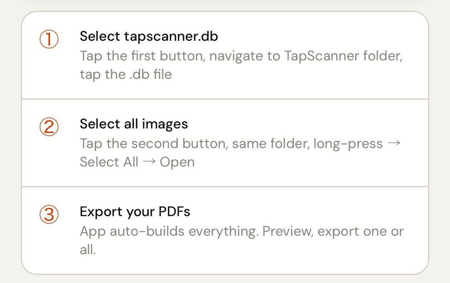The image size is (450, 283).
Task: Click the "App auto-builds everything" sentence
Action: click(169, 232)
